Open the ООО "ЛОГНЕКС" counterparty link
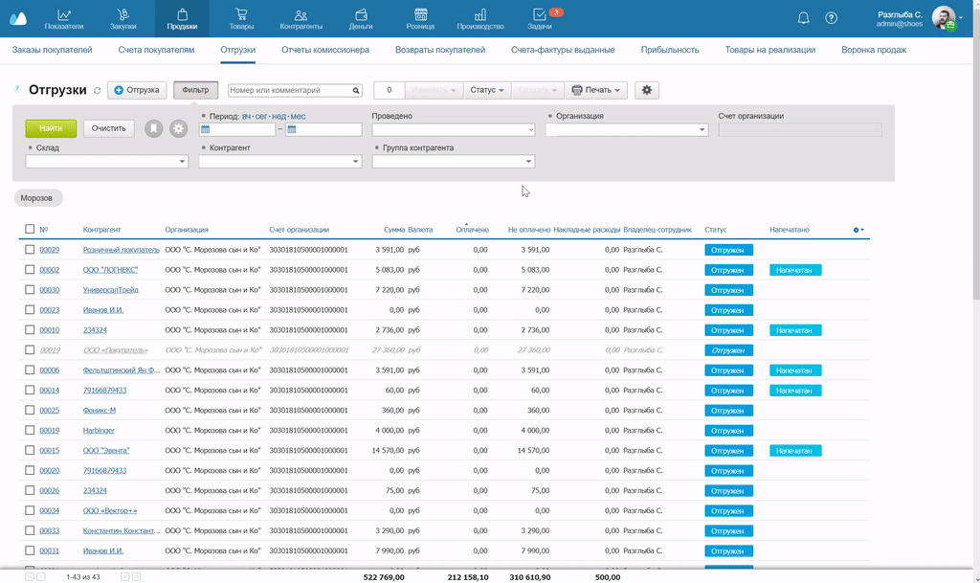This screenshot has height=583, width=980. click(x=110, y=270)
